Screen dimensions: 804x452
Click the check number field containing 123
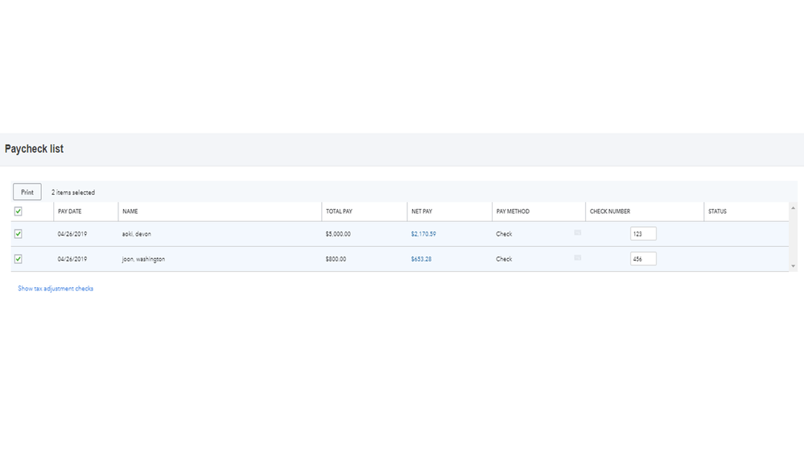coord(642,234)
